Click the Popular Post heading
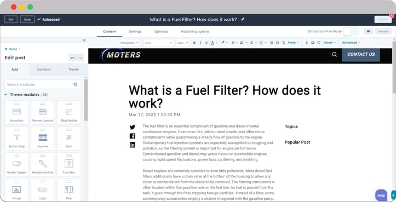Screen dimensions: 396x202 tap(297, 142)
